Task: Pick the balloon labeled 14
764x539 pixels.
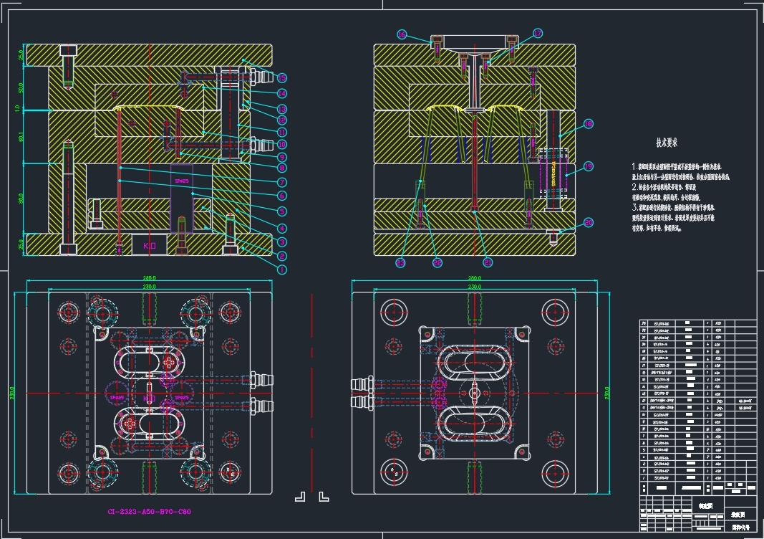Action: pos(281,93)
